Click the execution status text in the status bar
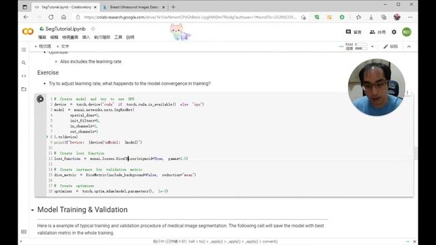 click(215, 242)
